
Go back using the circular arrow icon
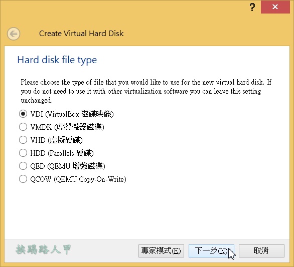[x=14, y=34]
